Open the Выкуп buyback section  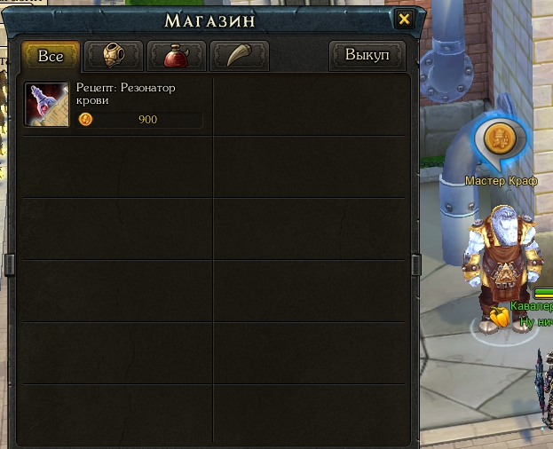tap(367, 55)
